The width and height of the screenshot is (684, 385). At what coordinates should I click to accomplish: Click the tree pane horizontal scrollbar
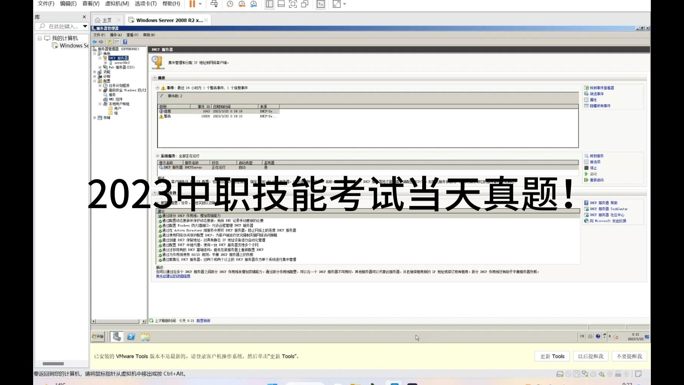(119, 321)
